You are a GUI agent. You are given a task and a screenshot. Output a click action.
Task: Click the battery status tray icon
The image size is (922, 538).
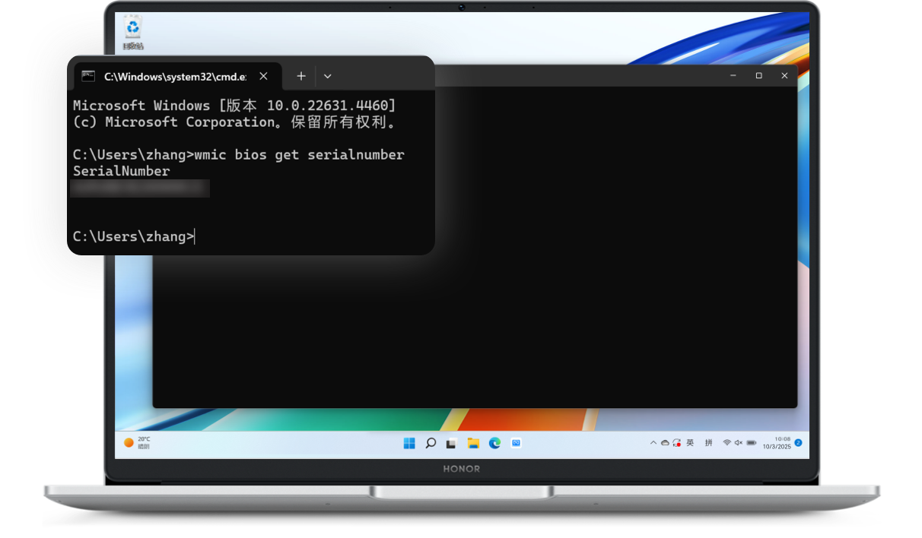point(751,442)
